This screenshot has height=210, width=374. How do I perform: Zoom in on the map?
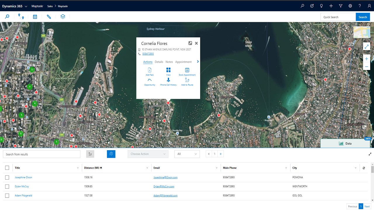click(x=366, y=59)
